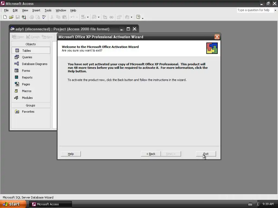Click the 9:39 AM clock
The image size is (278, 208).
coord(268,204)
